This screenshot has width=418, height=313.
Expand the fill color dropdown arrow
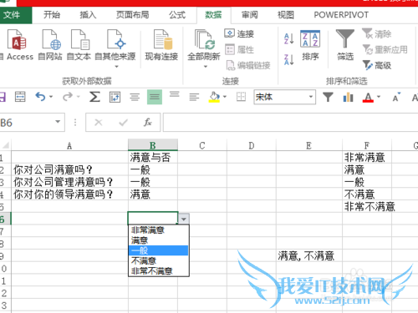tap(225, 97)
